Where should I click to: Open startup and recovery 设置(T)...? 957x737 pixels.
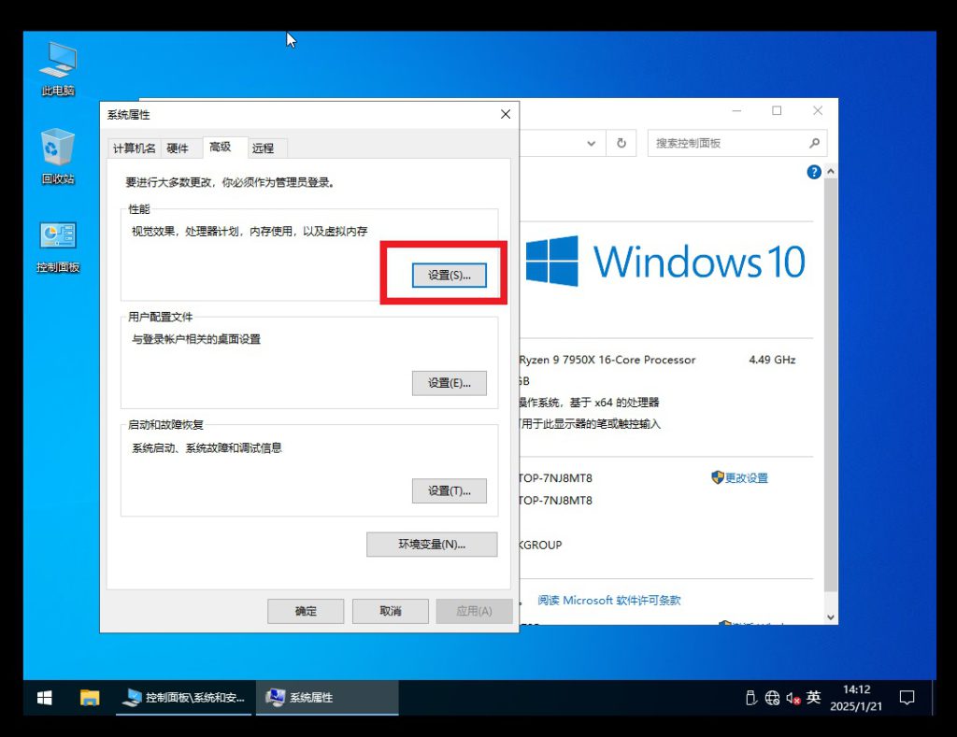coord(449,491)
